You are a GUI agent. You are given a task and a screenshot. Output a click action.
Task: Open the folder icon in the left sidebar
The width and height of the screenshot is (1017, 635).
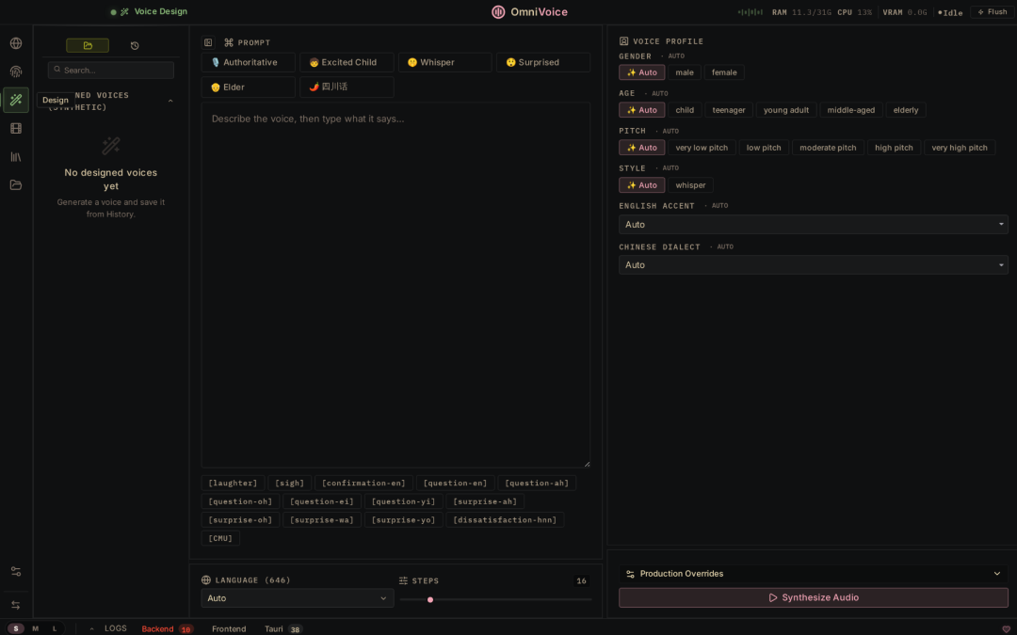click(16, 185)
